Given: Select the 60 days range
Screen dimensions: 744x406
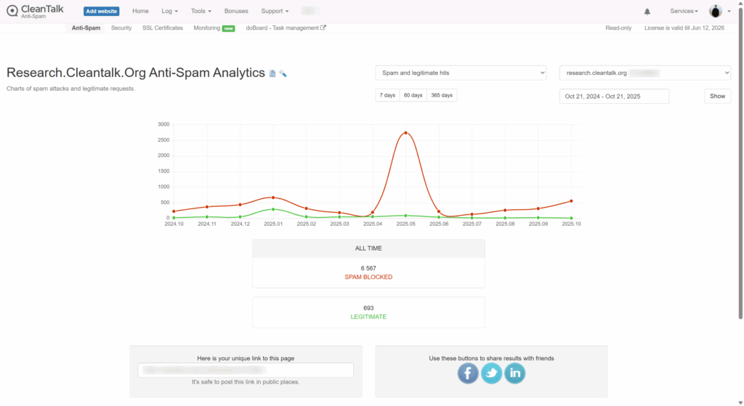Looking at the screenshot, I should 413,96.
